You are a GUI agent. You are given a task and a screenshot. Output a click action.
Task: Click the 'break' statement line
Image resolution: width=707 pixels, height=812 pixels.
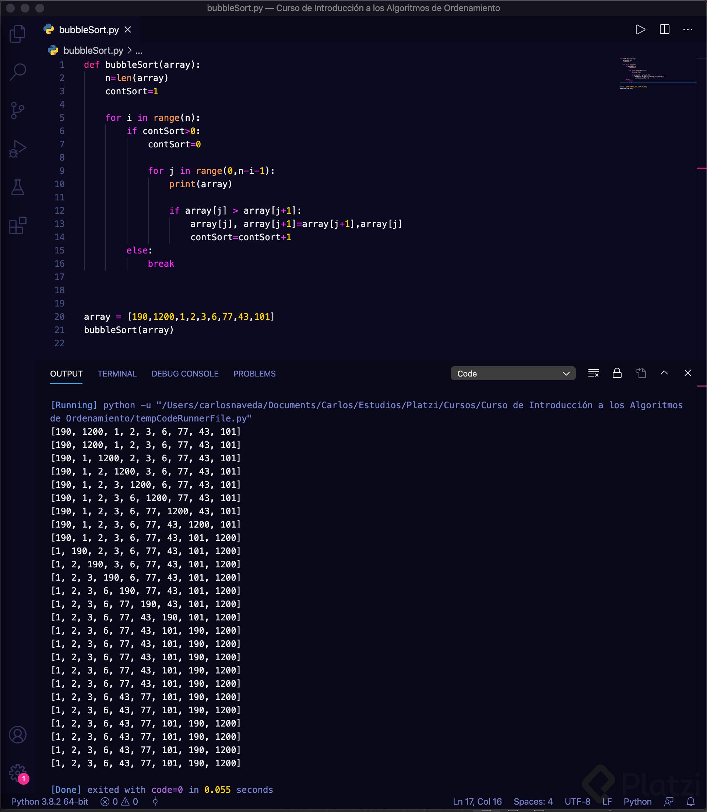point(161,264)
